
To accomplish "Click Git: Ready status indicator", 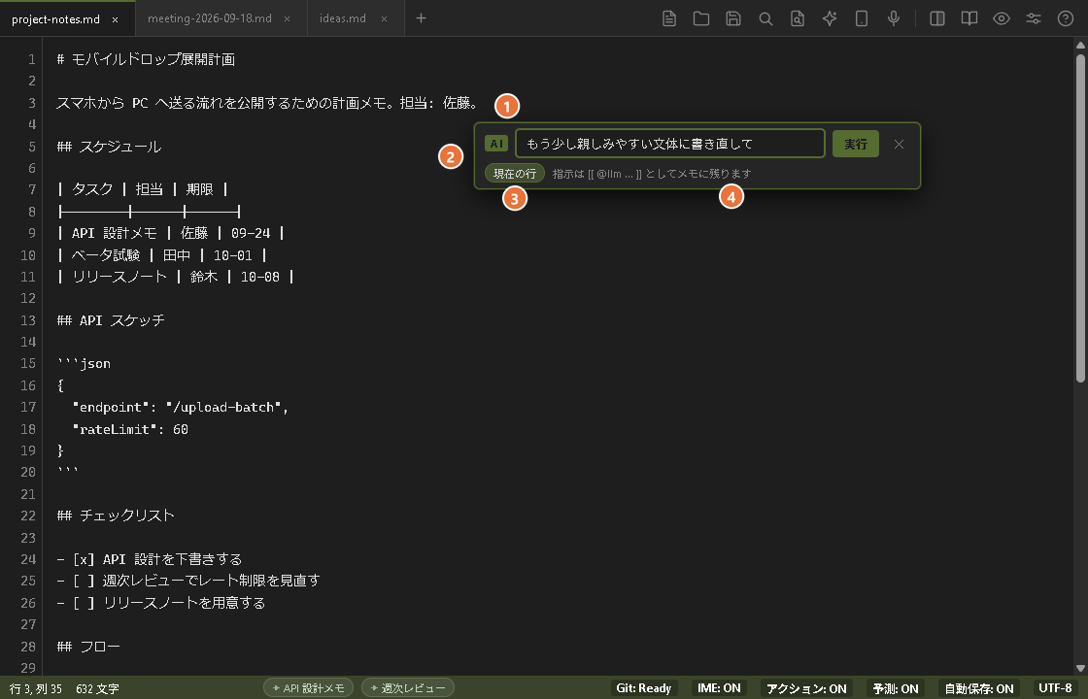I will [643, 688].
